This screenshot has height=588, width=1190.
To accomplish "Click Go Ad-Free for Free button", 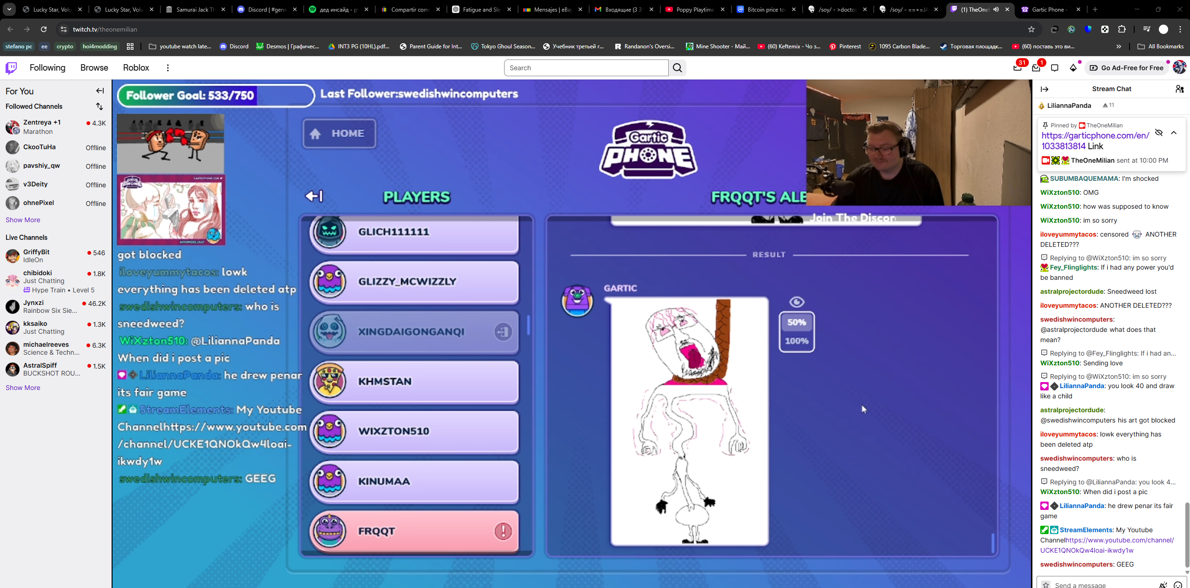I will pos(1126,68).
